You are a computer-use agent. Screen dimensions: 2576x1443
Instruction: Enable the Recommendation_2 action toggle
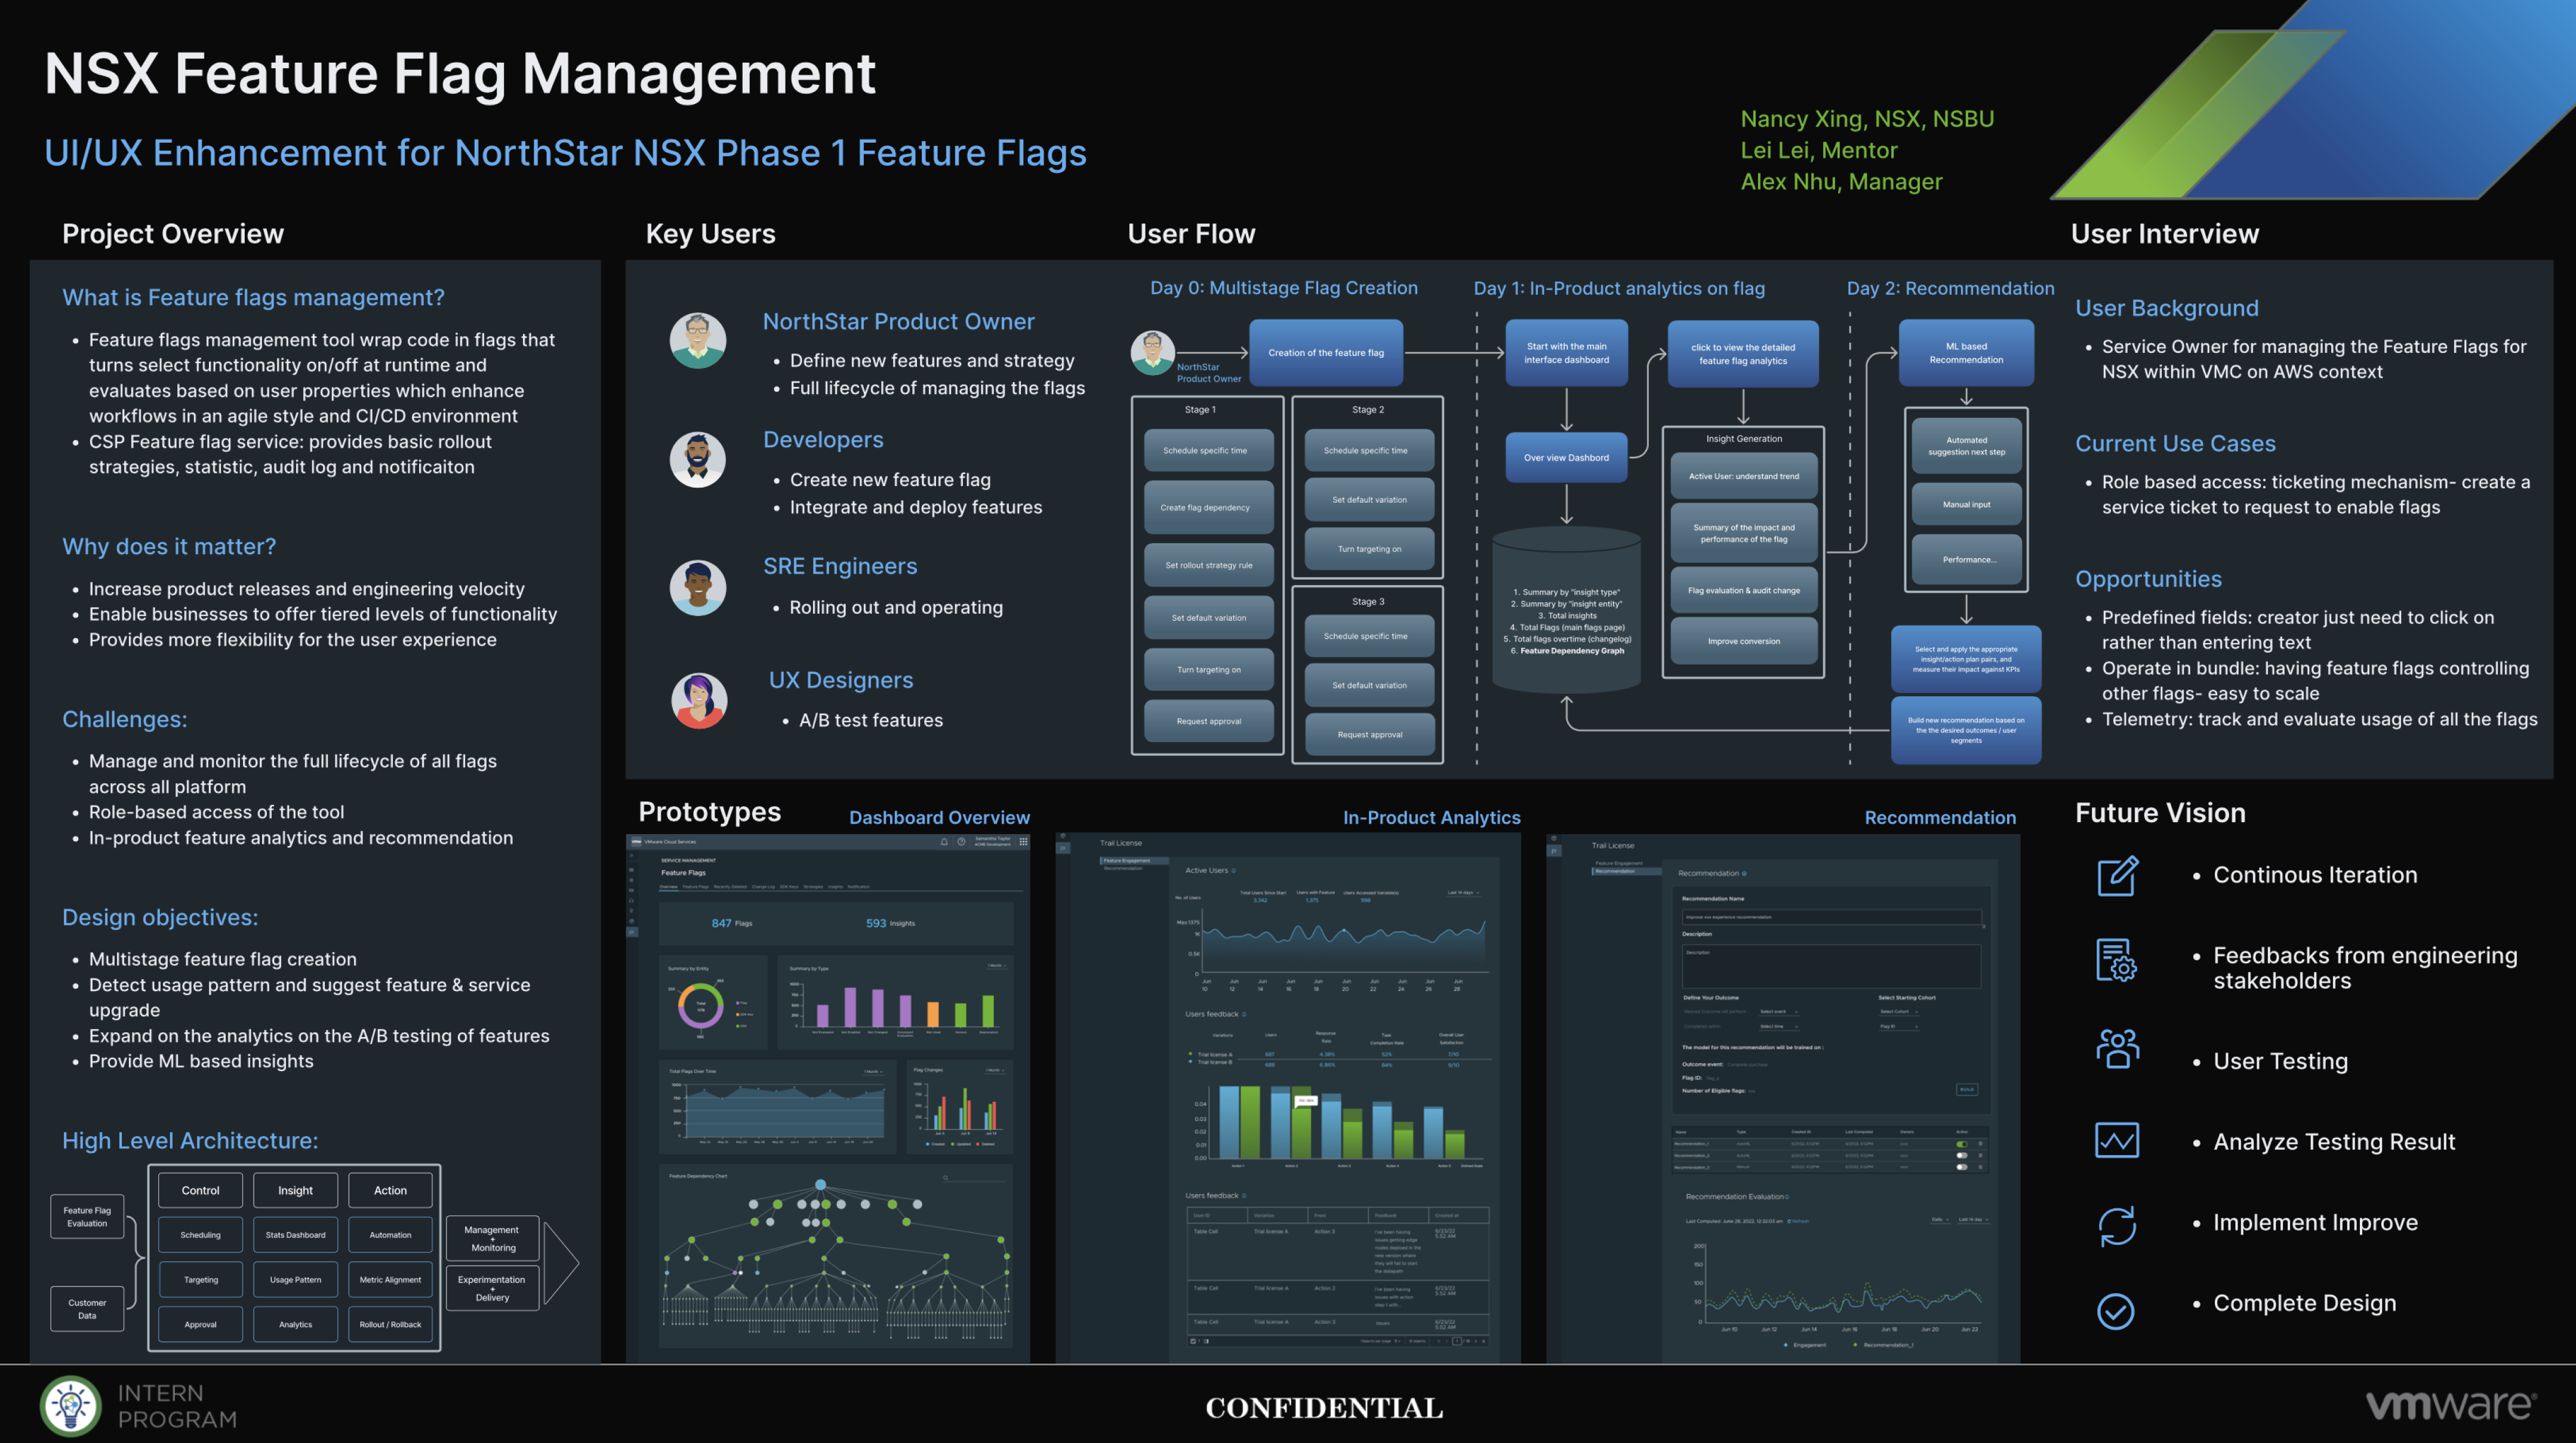pos(1962,1156)
